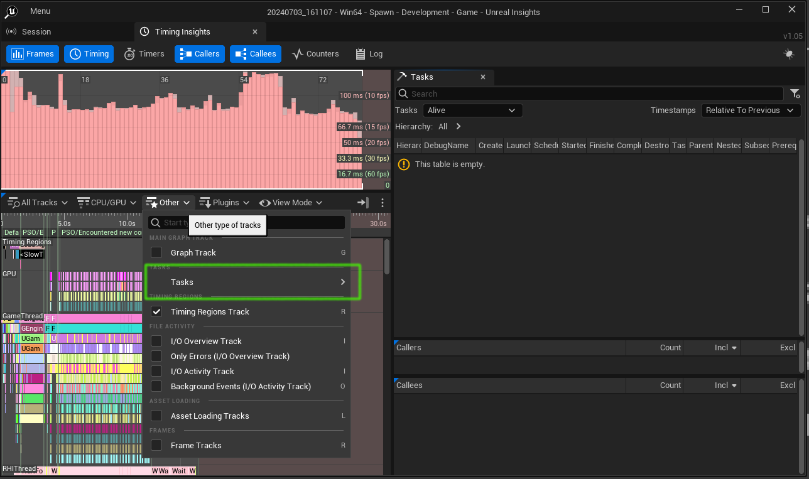Sort Callers panel by Incl column
The width and height of the screenshot is (809, 479).
coord(712,347)
